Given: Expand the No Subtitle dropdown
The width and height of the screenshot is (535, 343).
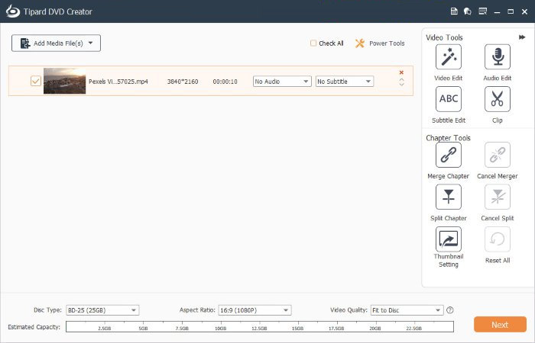Looking at the screenshot, I should (x=344, y=82).
